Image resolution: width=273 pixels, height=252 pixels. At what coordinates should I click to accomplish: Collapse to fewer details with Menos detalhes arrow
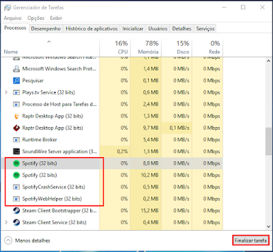point(8,240)
